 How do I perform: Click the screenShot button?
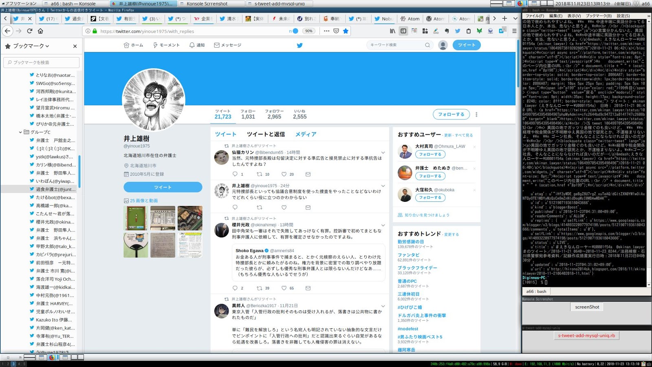click(x=587, y=307)
